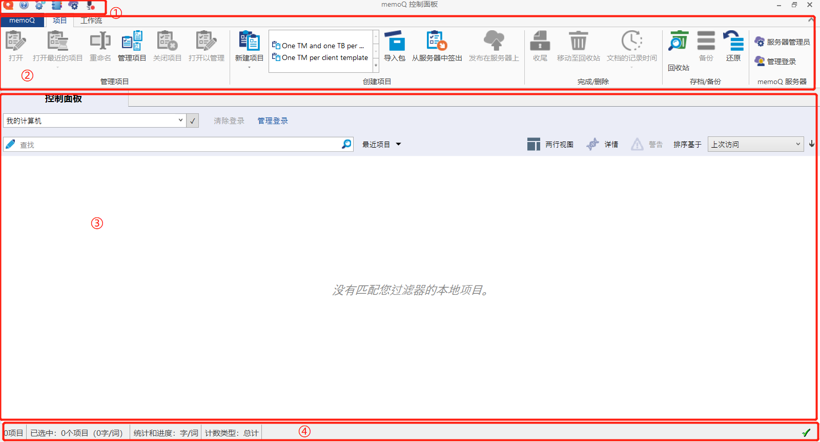This screenshot has height=442, width=820.
Task: Toggle the Details (详情) view
Action: pyautogui.click(x=603, y=145)
